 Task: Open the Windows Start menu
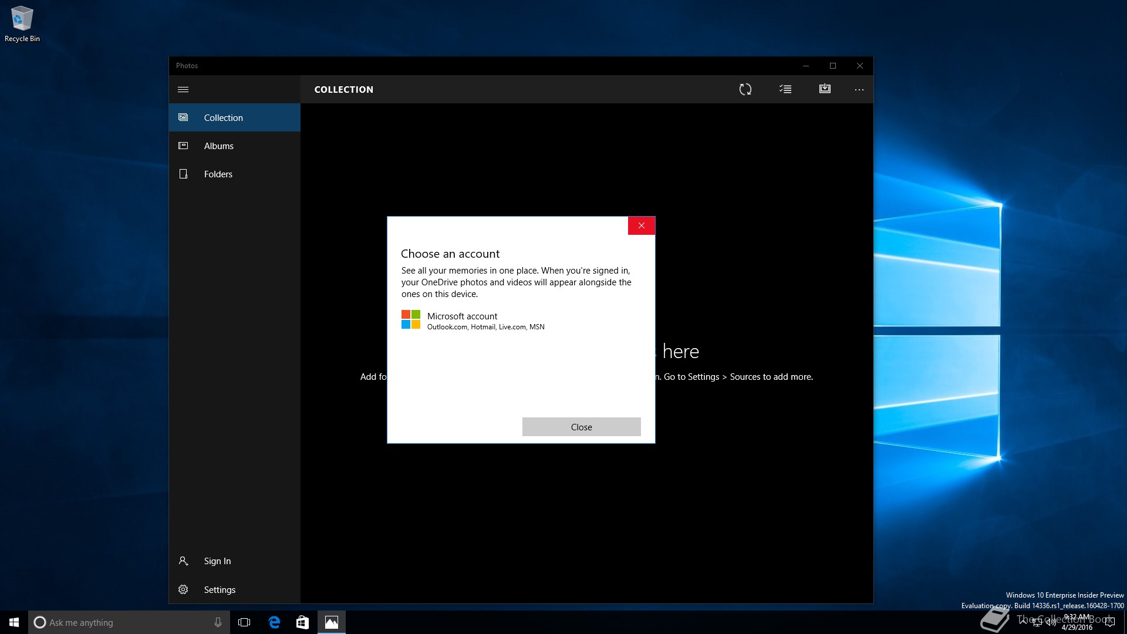(x=14, y=622)
